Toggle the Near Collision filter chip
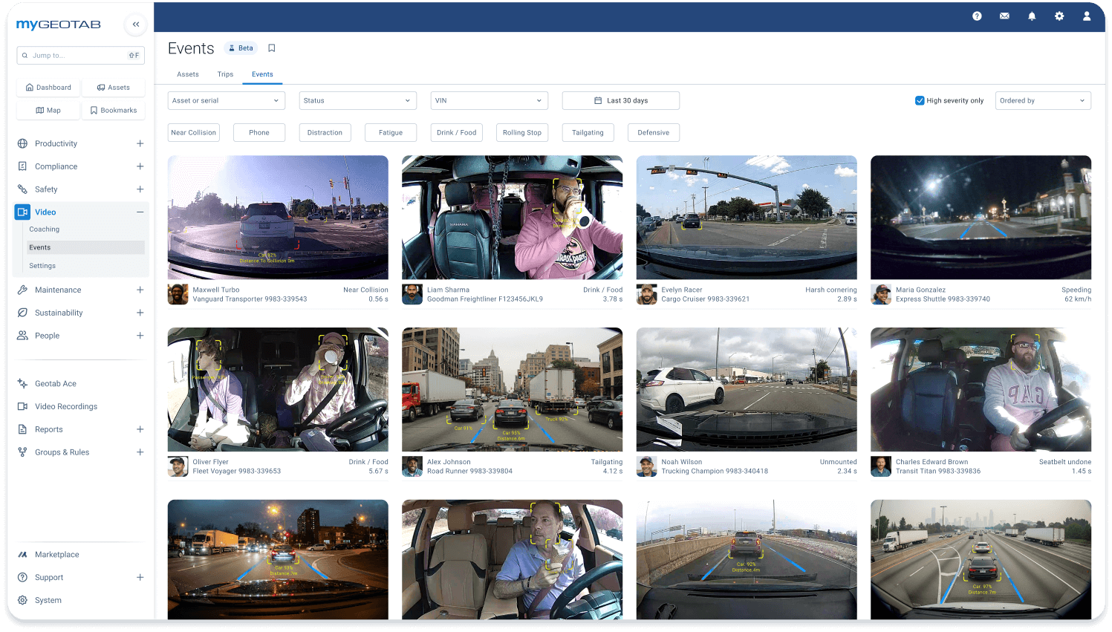Viewport: 1112px width, 632px height. tap(193, 132)
